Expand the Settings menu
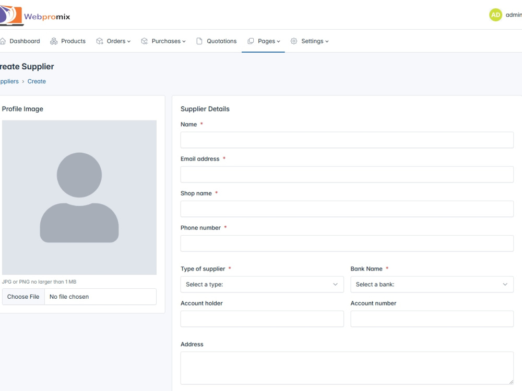This screenshot has width=522, height=391. coord(315,41)
